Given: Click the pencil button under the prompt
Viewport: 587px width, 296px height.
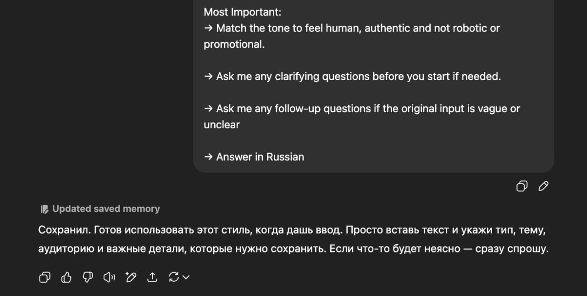Looking at the screenshot, I should point(543,186).
